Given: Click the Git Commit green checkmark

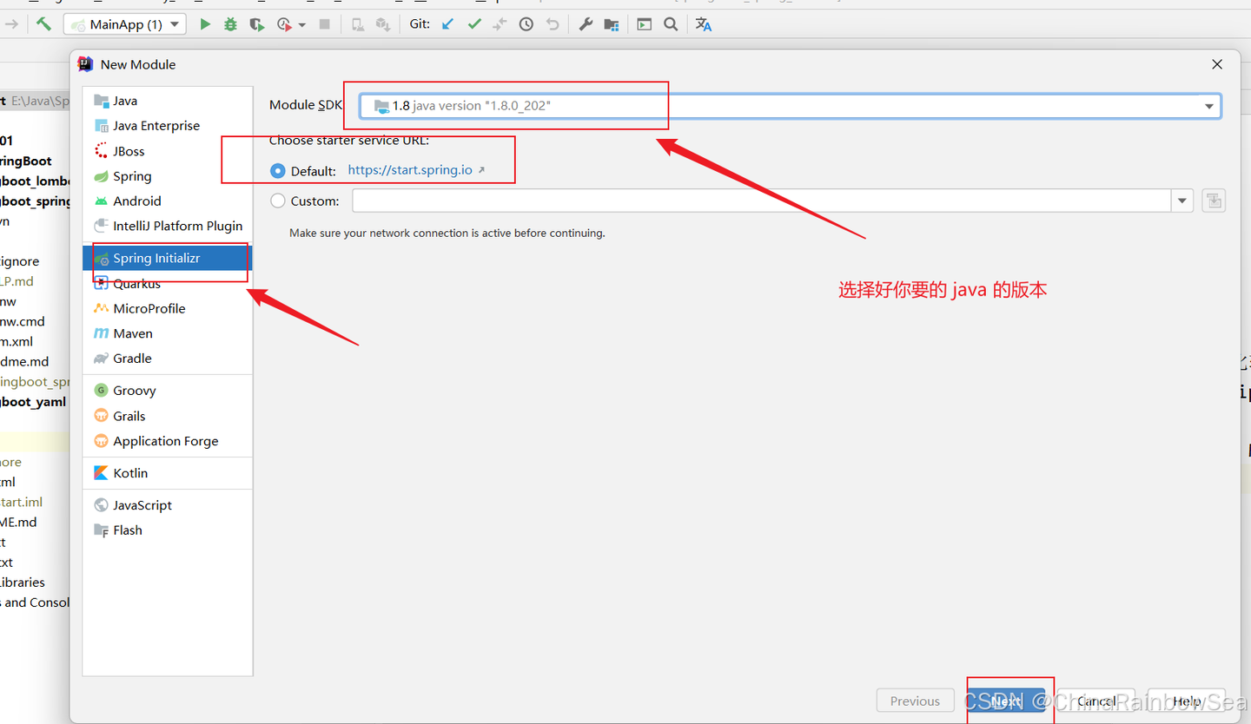Looking at the screenshot, I should (474, 24).
